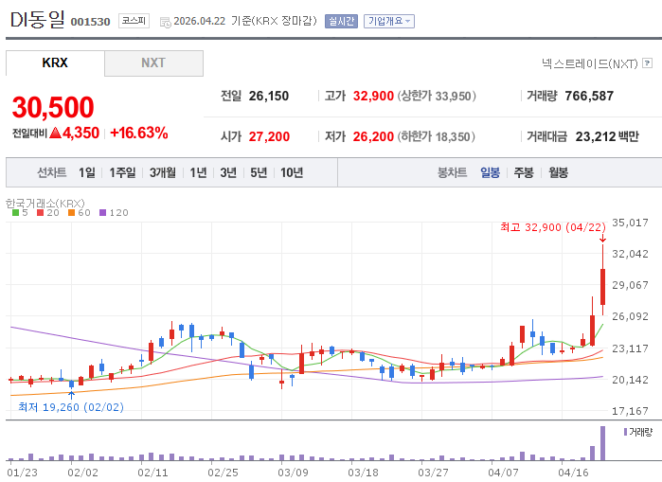Click the 02/11 date axis label

[x=152, y=473]
